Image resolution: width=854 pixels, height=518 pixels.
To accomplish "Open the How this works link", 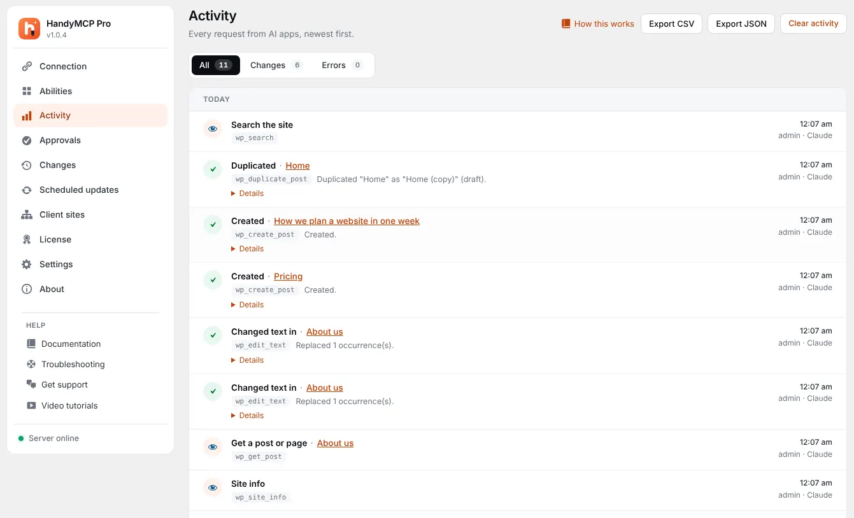I will click(x=598, y=24).
